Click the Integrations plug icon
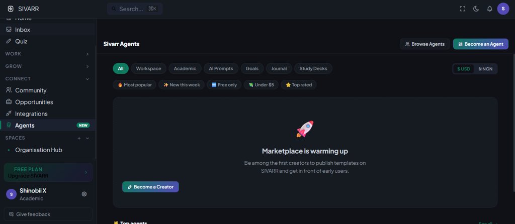The image size is (515, 224). pyautogui.click(x=9, y=114)
